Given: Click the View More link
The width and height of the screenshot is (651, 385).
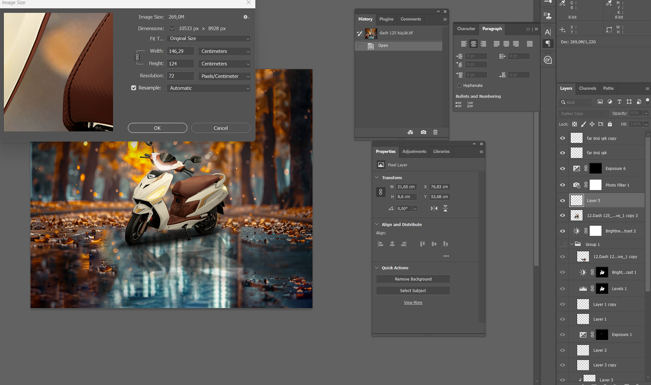Looking at the screenshot, I should tap(413, 303).
